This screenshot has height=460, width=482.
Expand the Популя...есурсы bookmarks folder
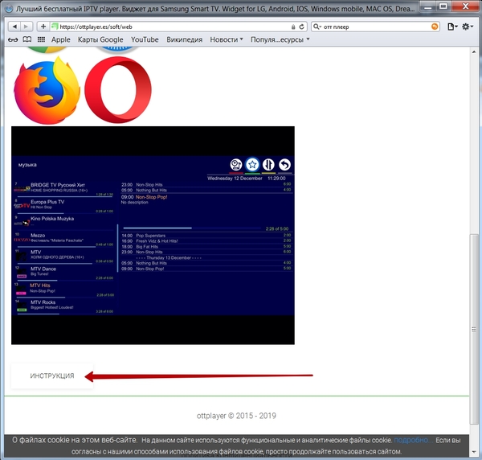point(280,39)
